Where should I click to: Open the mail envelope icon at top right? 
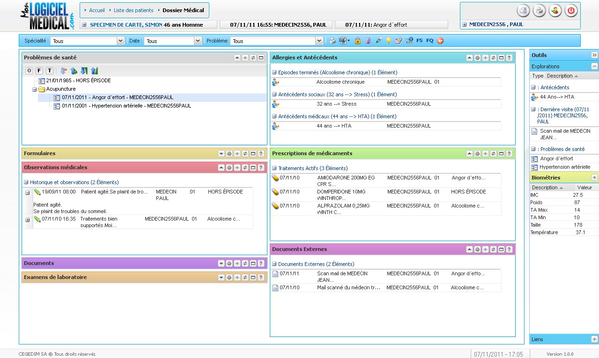(523, 11)
